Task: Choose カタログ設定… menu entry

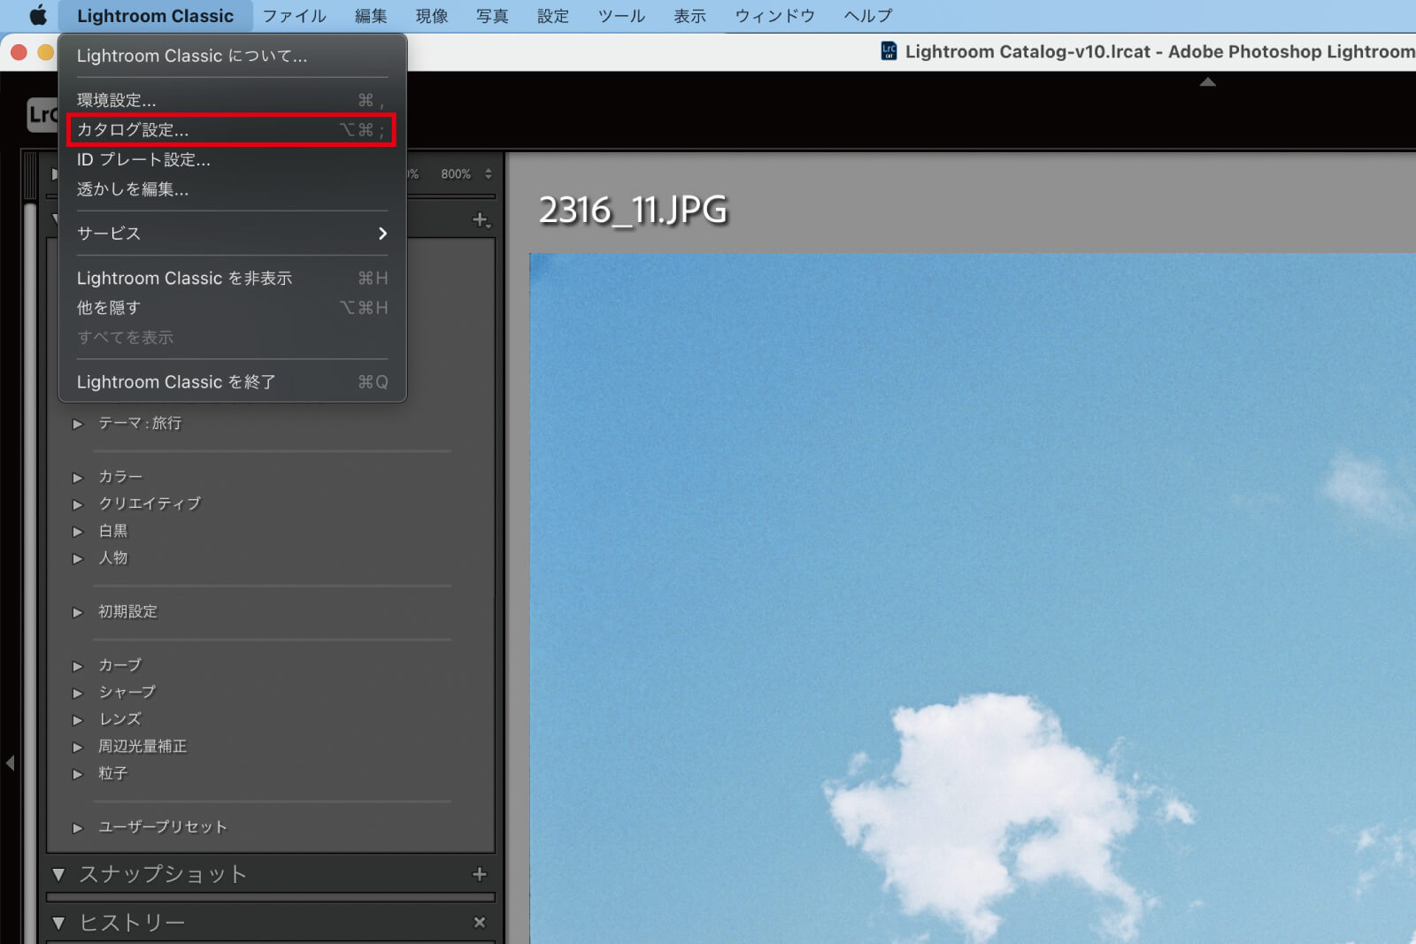Action: click(x=232, y=130)
